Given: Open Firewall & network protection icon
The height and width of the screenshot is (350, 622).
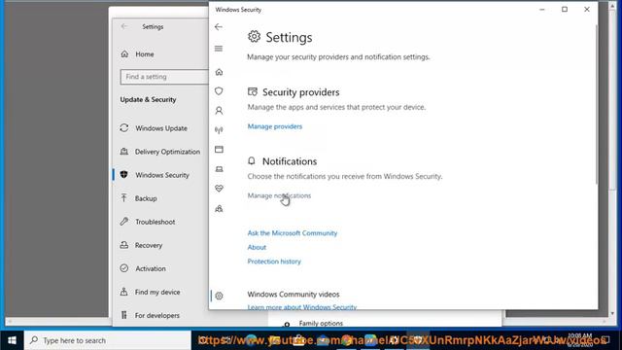Looking at the screenshot, I should coord(219,130).
